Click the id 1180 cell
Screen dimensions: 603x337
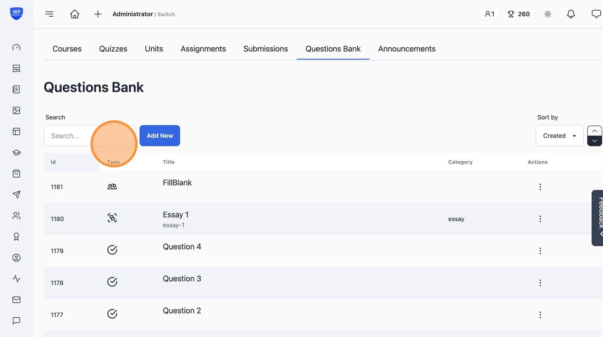[x=57, y=219]
